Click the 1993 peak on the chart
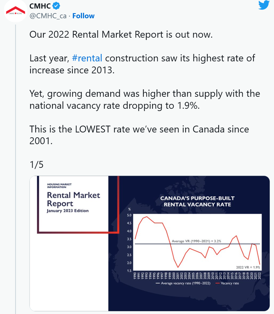This screenshot has width=274, height=314. coord(147,216)
